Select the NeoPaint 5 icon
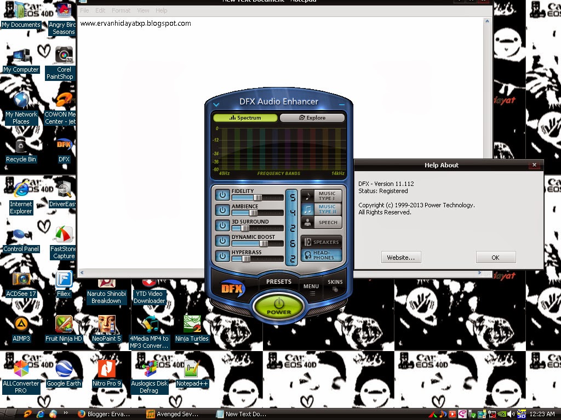This screenshot has height=420, width=561. pos(106,329)
